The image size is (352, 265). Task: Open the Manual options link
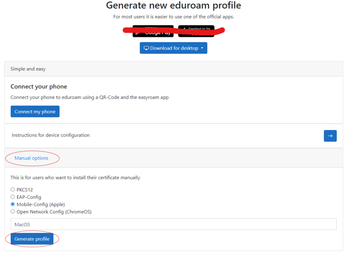coord(31,158)
